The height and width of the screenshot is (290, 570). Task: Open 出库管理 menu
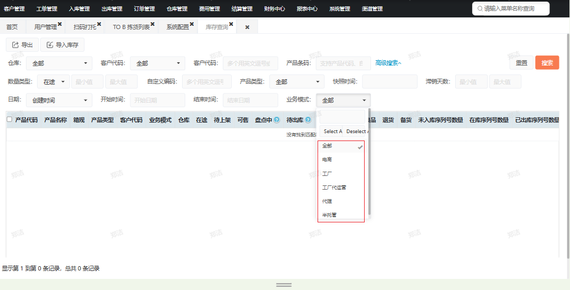click(x=112, y=8)
